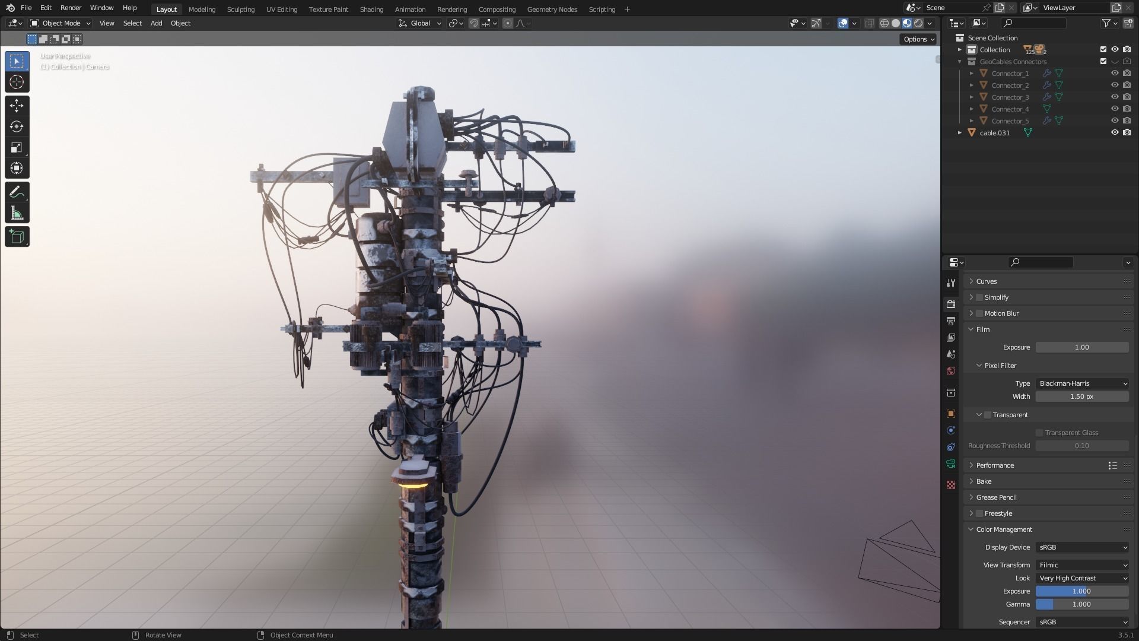Select the Rotate tool
This screenshot has height=641, width=1139.
17,126
